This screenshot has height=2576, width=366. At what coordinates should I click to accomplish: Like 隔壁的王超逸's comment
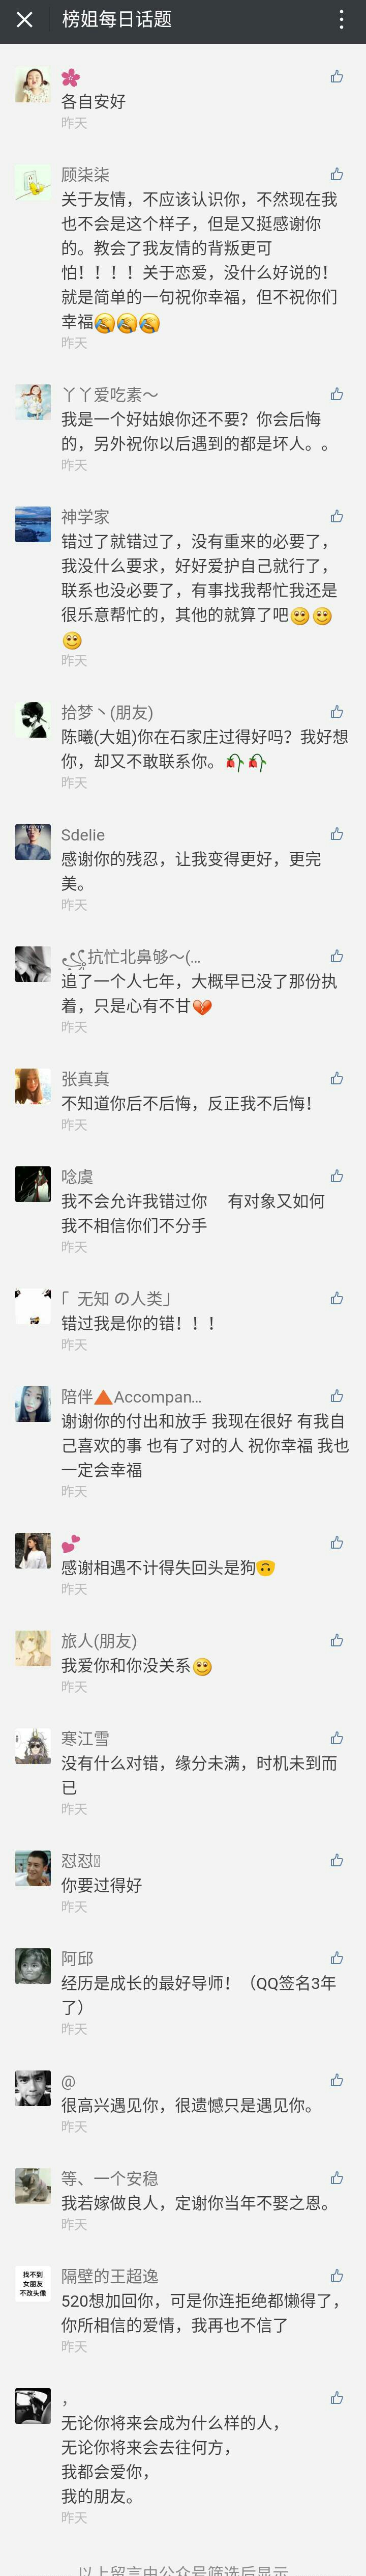pyautogui.click(x=337, y=2276)
